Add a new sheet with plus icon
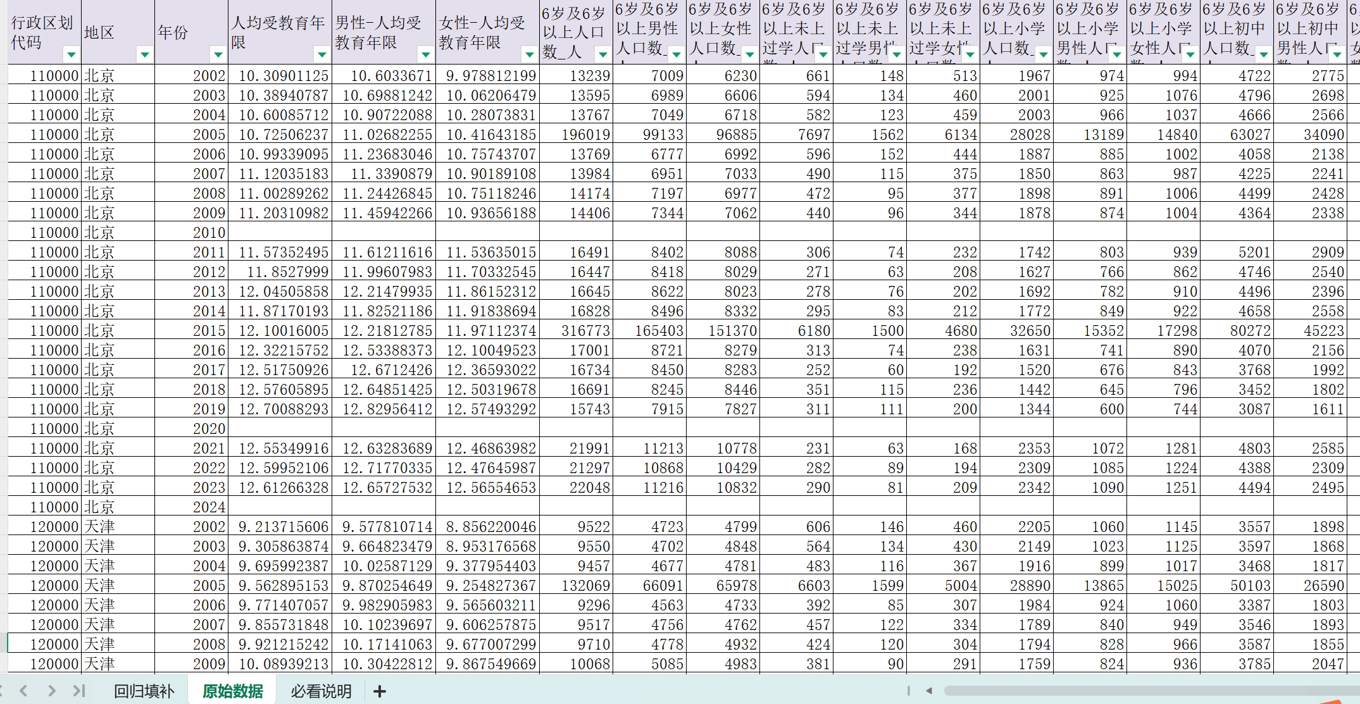This screenshot has height=704, width=1360. pos(380,691)
